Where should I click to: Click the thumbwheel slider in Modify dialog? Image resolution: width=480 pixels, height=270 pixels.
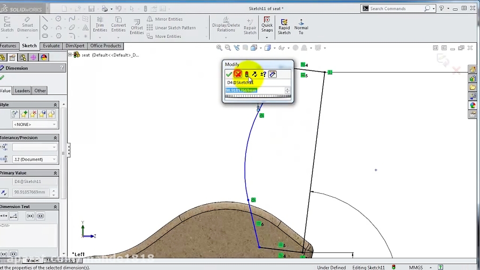coord(258,96)
